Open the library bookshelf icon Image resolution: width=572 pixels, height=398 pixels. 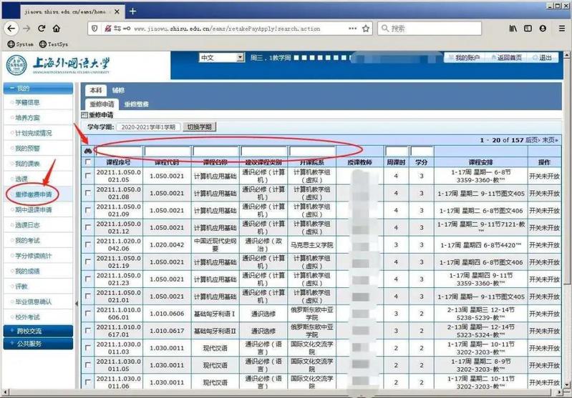[513, 29]
